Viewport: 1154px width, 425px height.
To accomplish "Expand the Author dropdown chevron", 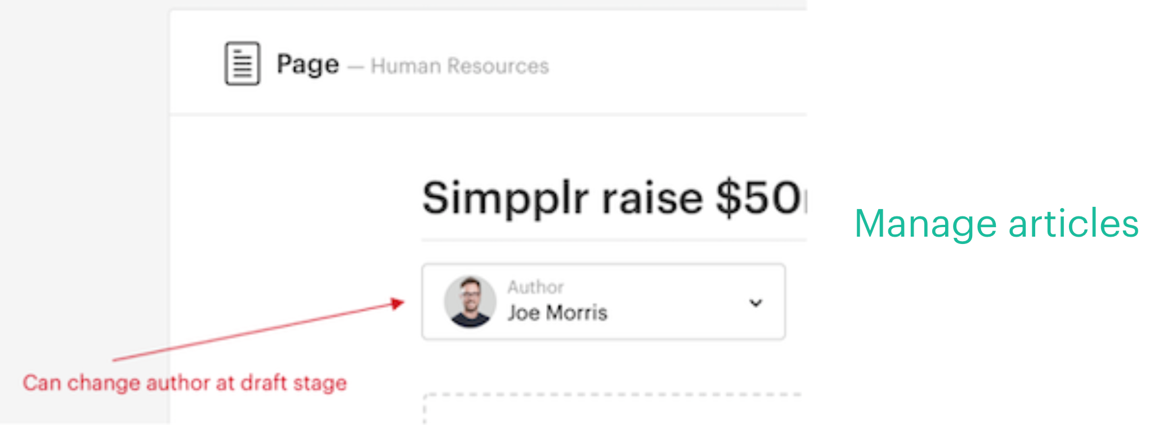I will pyautogui.click(x=755, y=303).
